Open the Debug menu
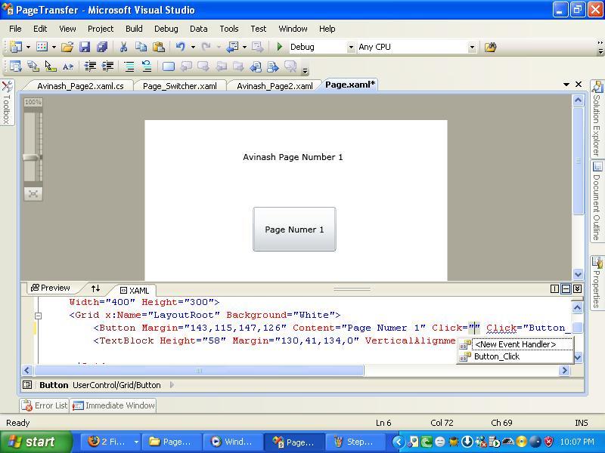 [166, 29]
